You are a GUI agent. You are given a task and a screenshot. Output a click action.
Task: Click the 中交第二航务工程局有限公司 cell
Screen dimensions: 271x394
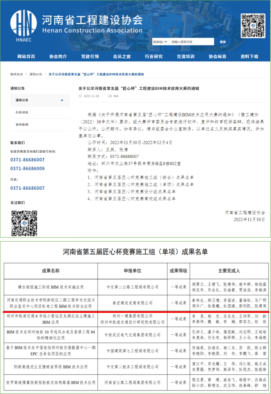pos(132,367)
